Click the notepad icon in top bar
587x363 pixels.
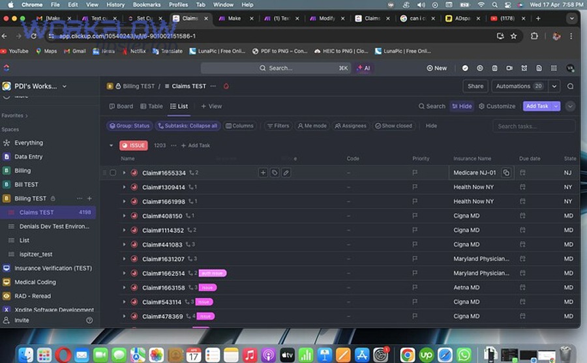click(494, 68)
